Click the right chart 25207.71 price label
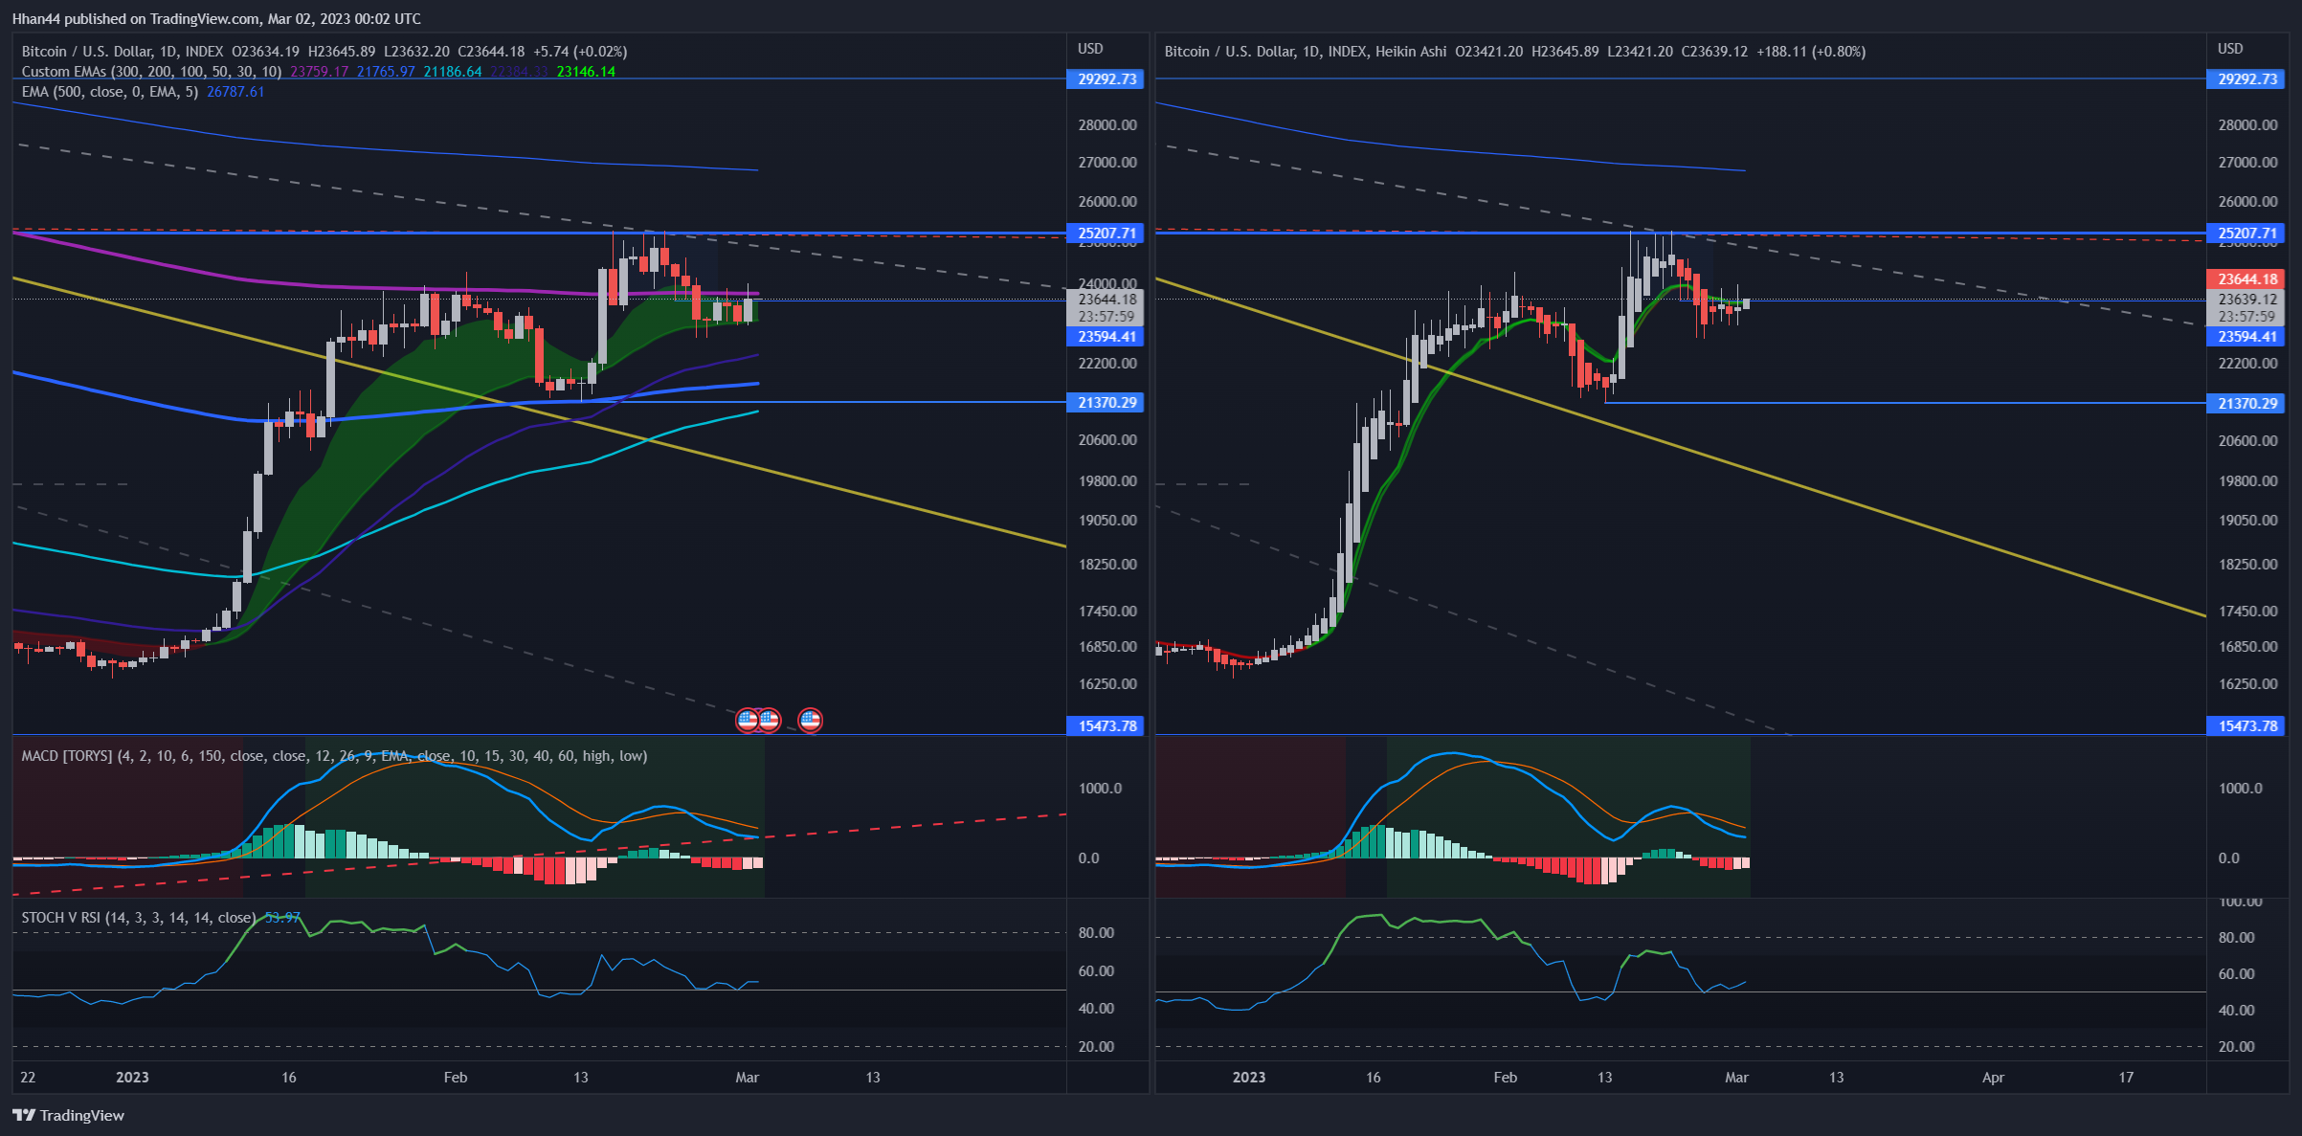 pyautogui.click(x=2246, y=234)
